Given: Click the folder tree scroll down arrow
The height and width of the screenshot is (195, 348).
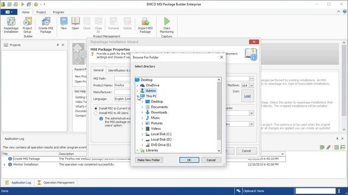Looking at the screenshot, I should 219,151.
